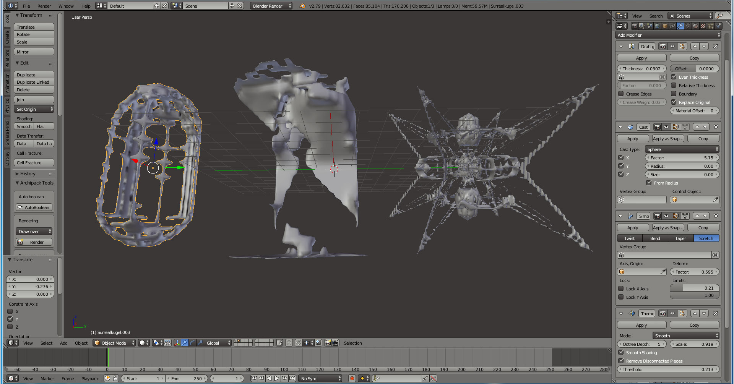Select the World properties globe icon
The height and width of the screenshot is (384, 734).
pyautogui.click(x=657, y=26)
